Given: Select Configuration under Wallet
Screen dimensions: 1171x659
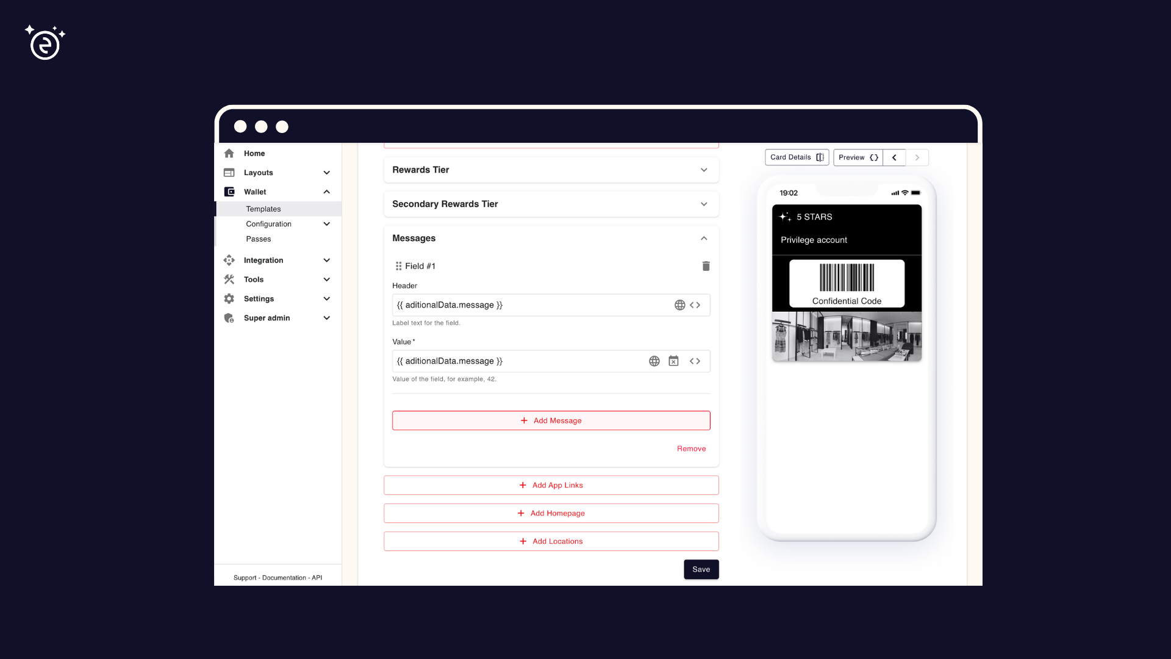Looking at the screenshot, I should 268,224.
